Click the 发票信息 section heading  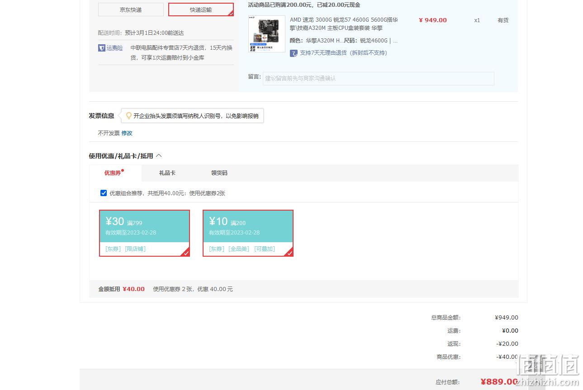point(101,116)
